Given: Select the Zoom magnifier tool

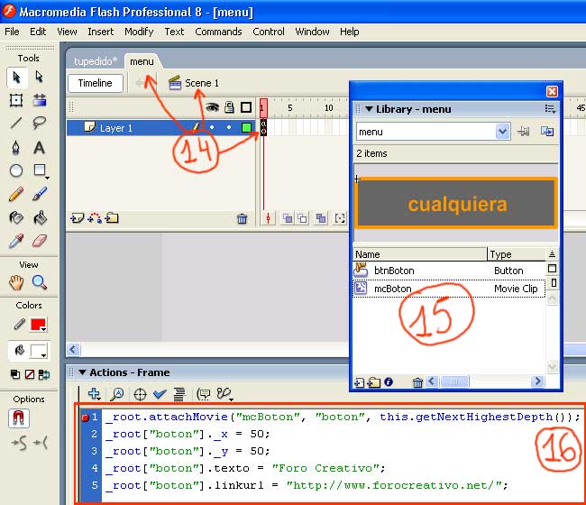Looking at the screenshot, I should coord(40,283).
